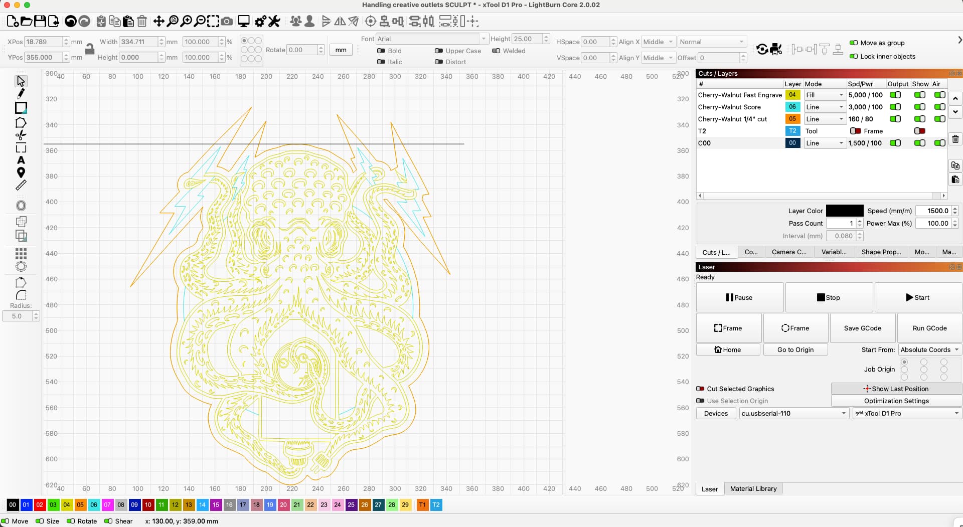Open Preview with the monitor icon
Image resolution: width=963 pixels, height=527 pixels.
pos(244,21)
